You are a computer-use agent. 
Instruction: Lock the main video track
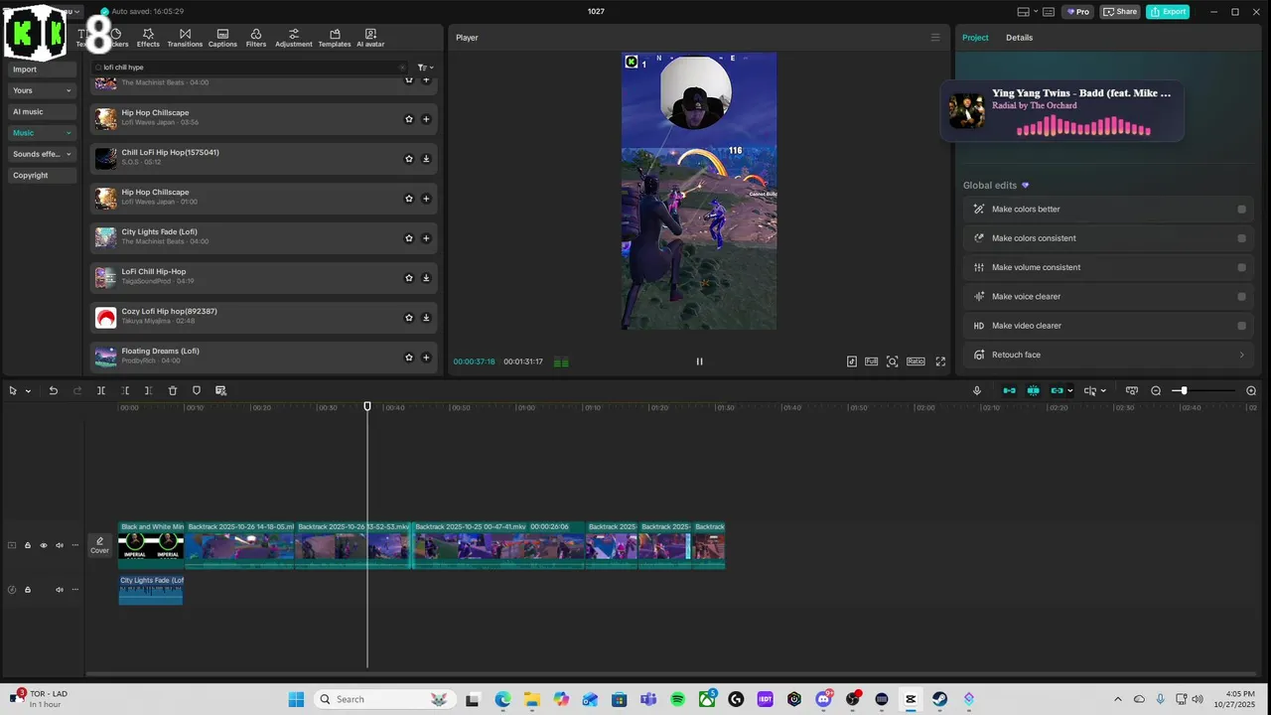point(28,545)
